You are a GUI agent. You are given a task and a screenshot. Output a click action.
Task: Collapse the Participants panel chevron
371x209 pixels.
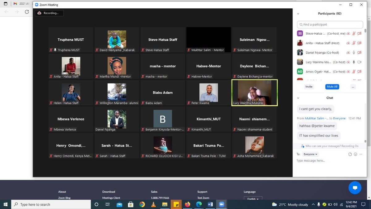point(298,14)
